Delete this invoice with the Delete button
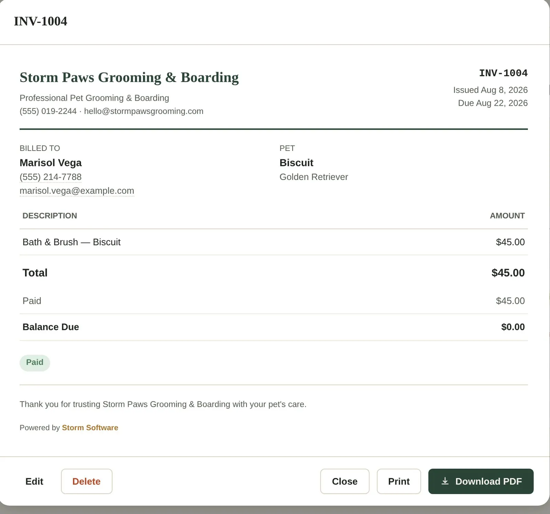The image size is (550, 514). [x=87, y=481]
